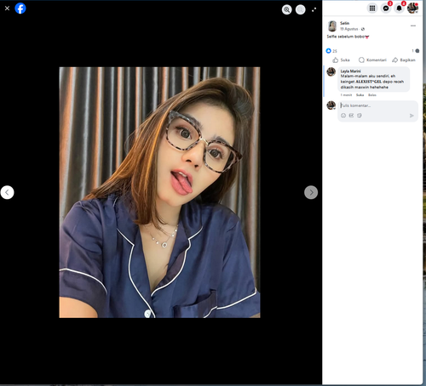The image size is (426, 386).
Task: Reply to Layla Marini's comment
Action: [372, 95]
